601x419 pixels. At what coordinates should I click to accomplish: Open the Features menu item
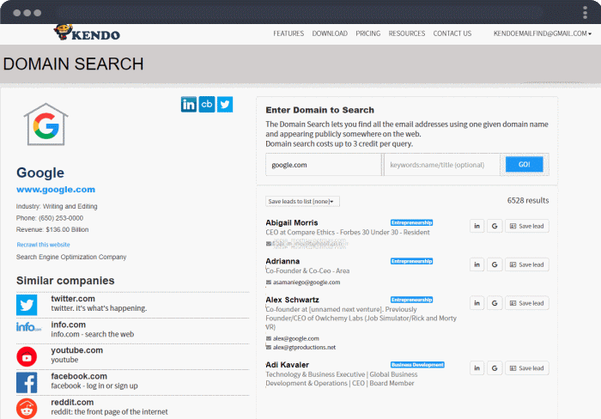[x=288, y=33]
